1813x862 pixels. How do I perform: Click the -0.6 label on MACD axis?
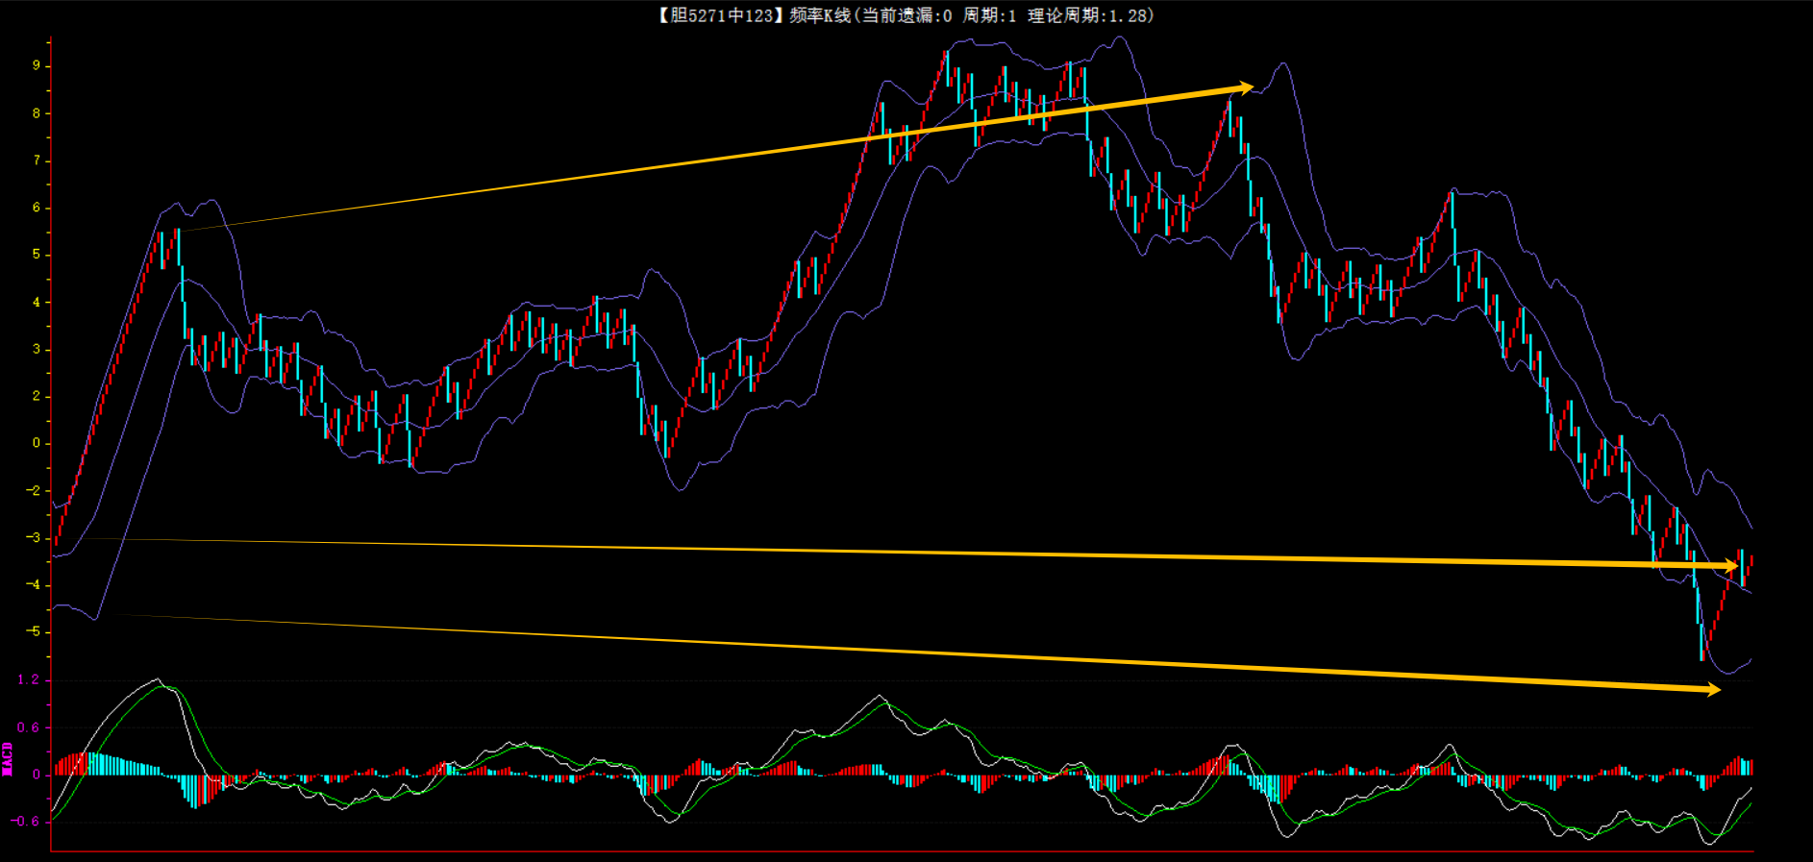pos(25,822)
